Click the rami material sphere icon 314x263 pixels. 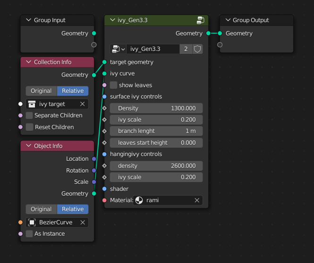[x=139, y=200]
